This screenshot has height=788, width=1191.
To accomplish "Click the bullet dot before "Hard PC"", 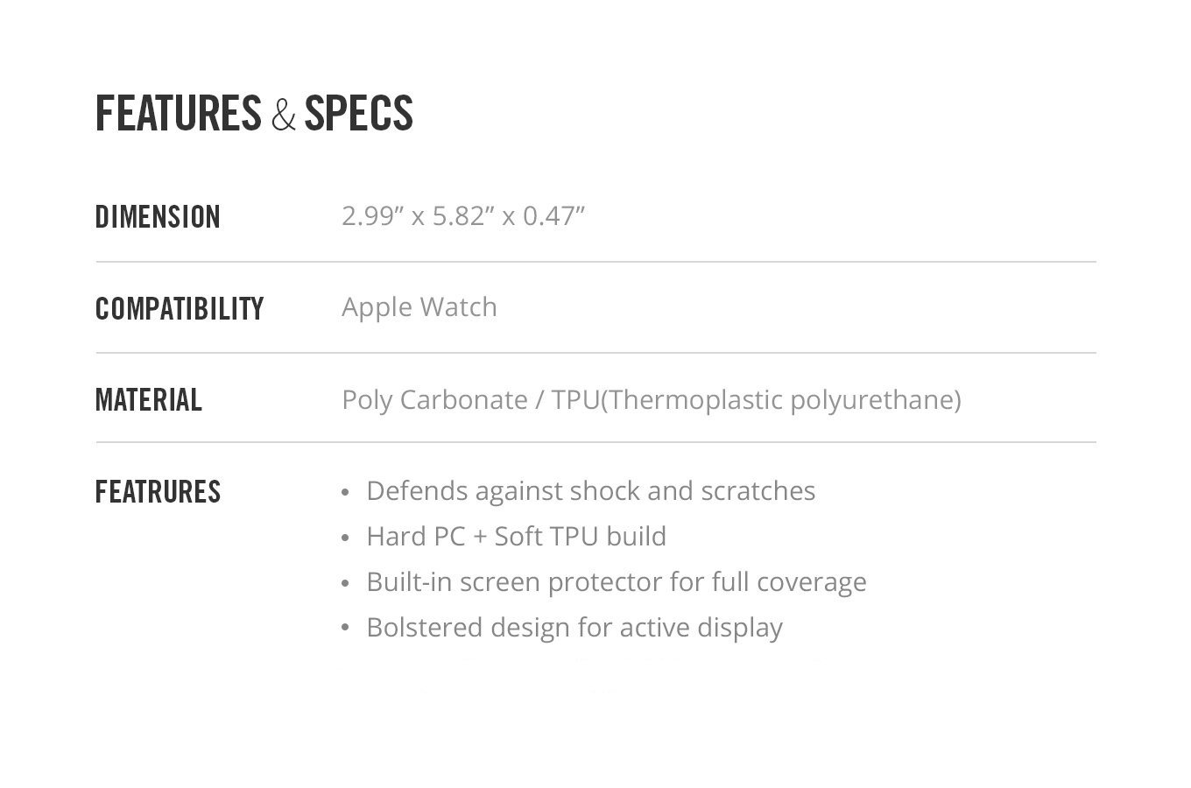I will click(346, 538).
